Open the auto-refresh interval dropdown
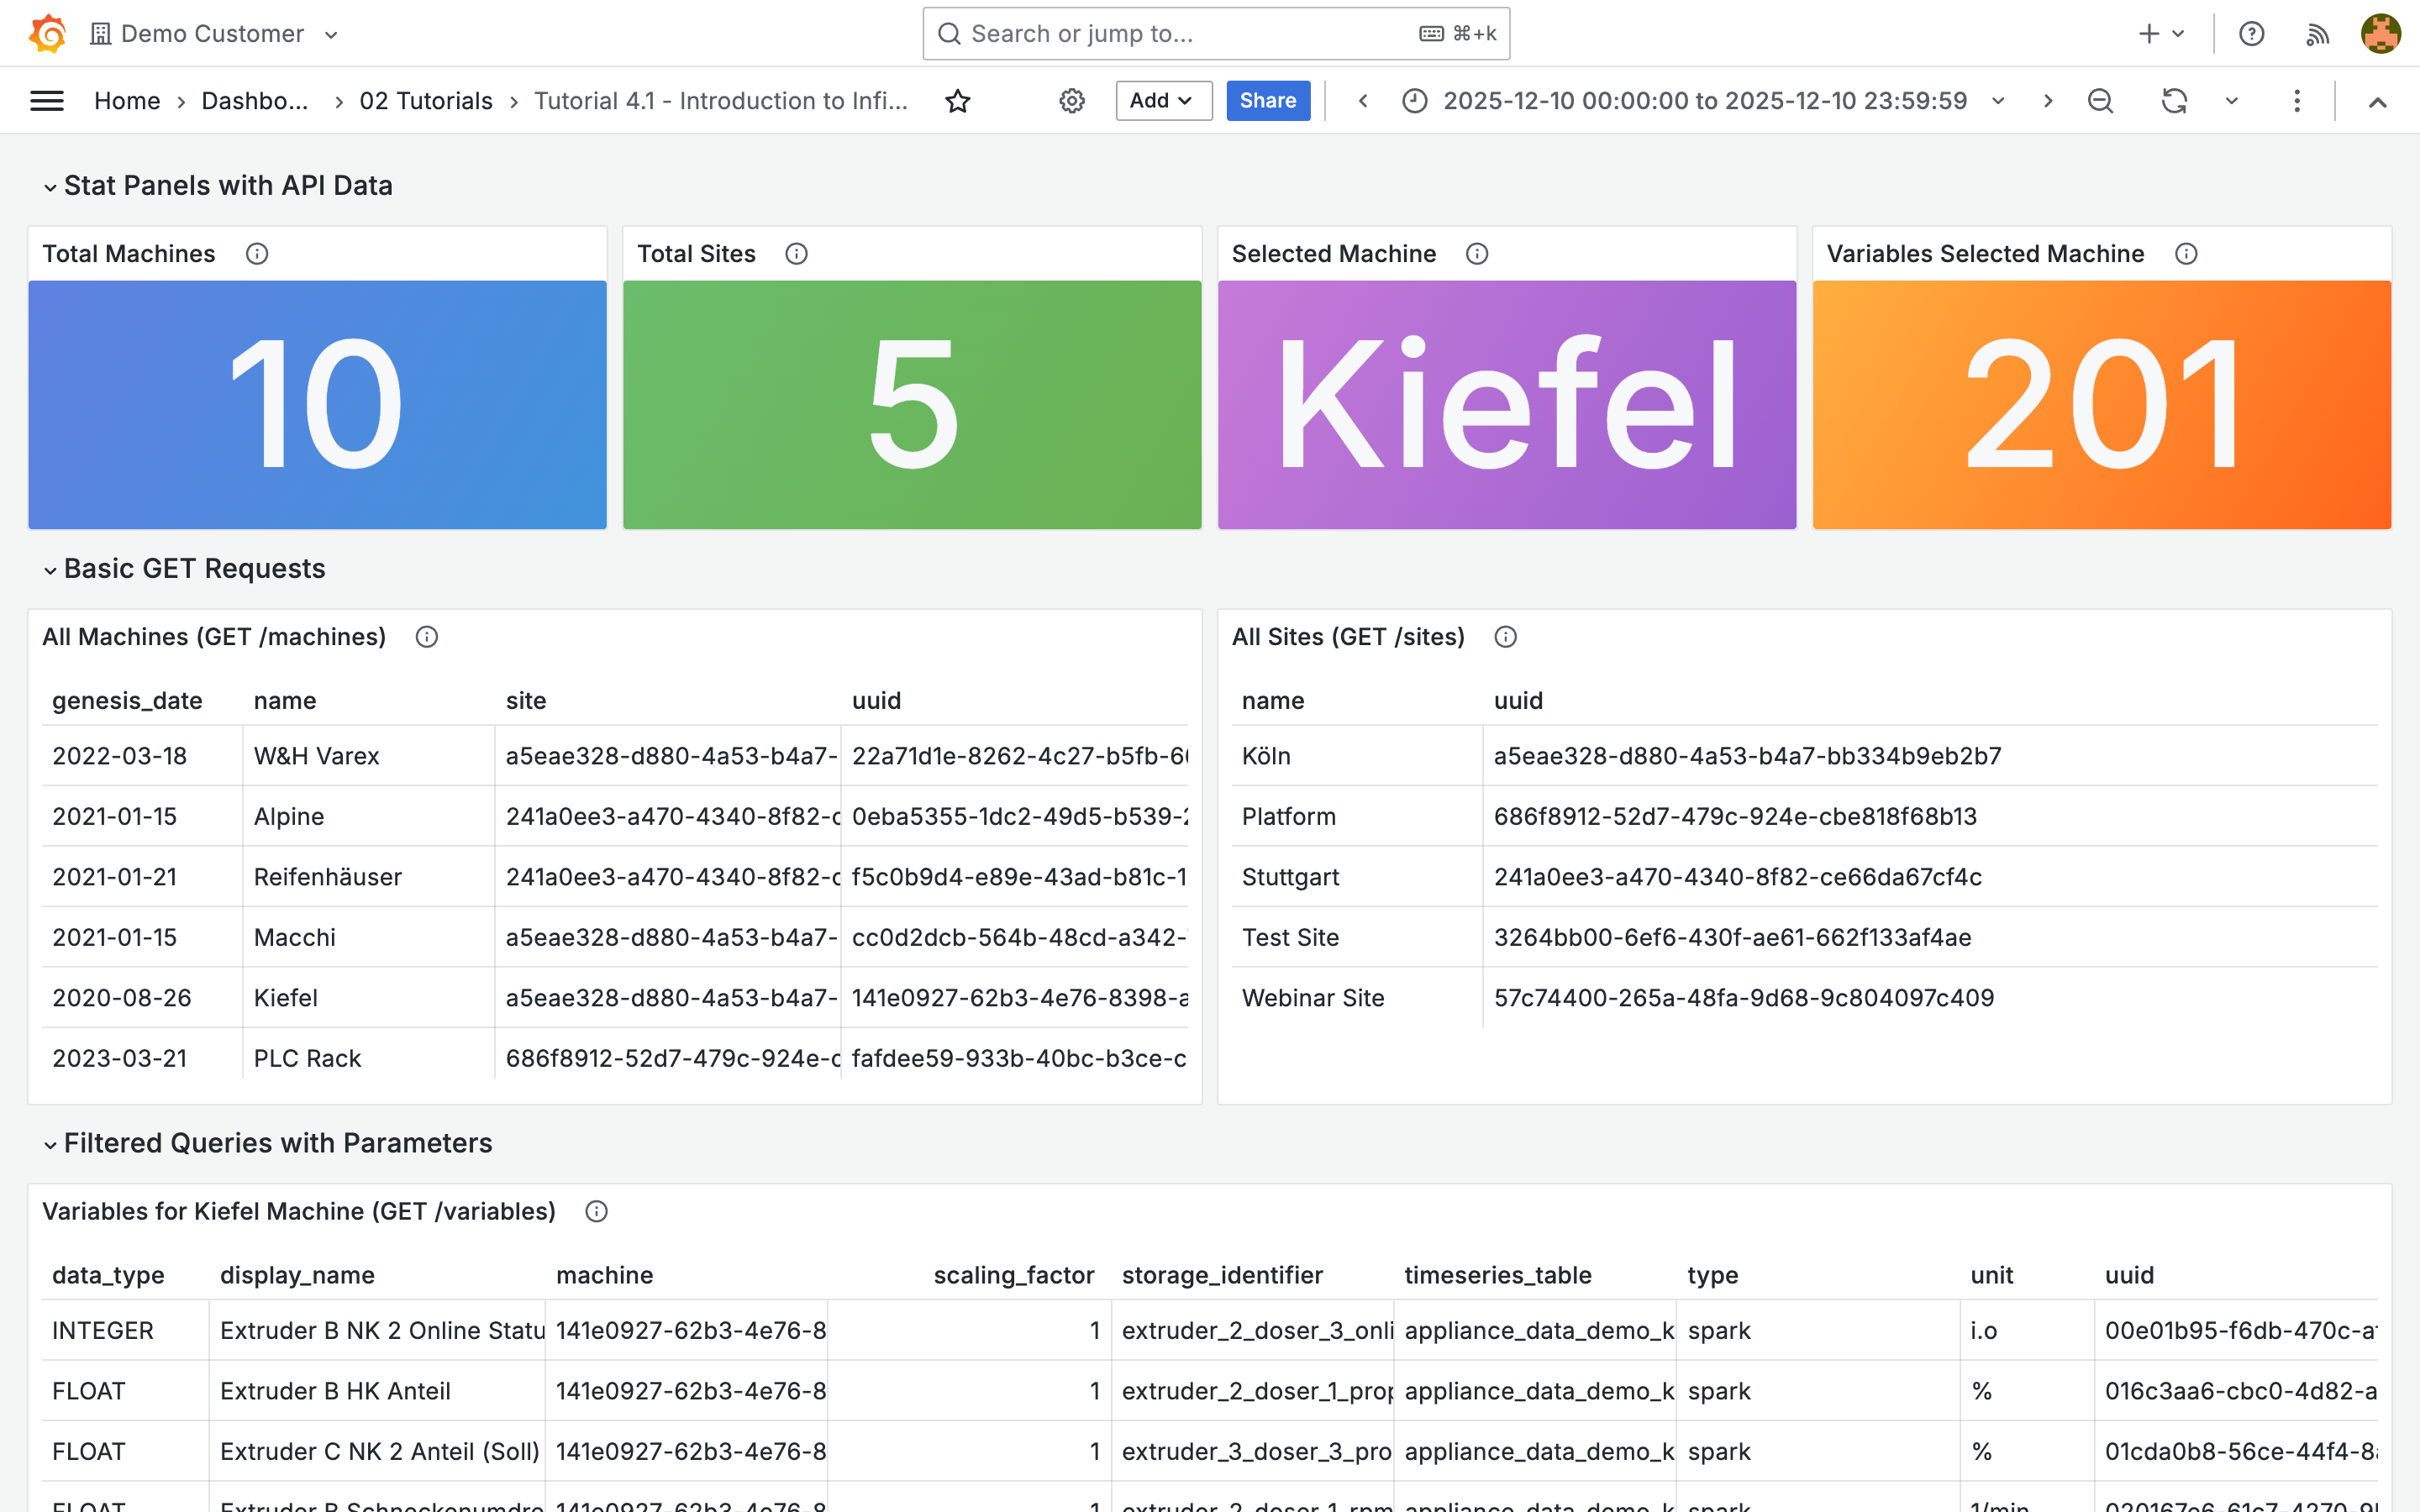 pos(2231,101)
